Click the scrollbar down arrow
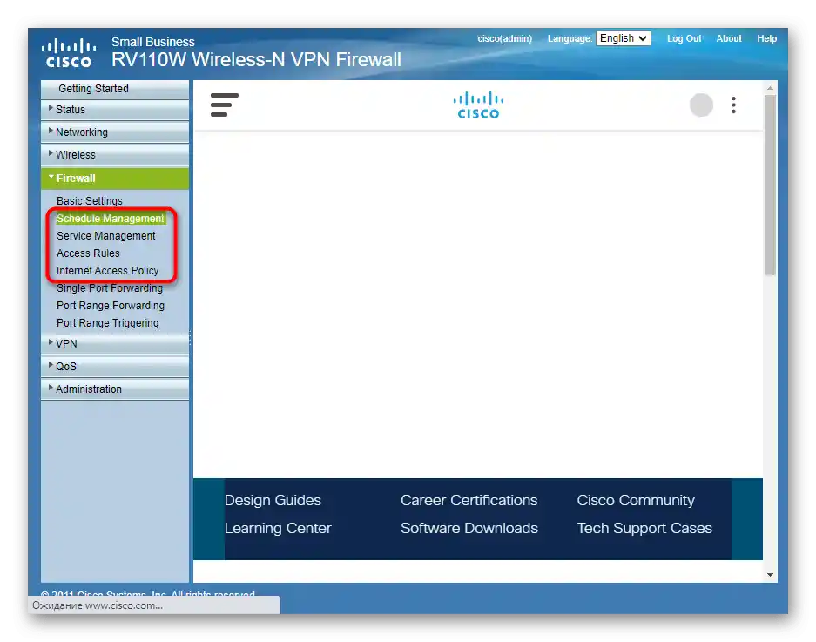Viewport: 816px width, 642px height. point(770,575)
